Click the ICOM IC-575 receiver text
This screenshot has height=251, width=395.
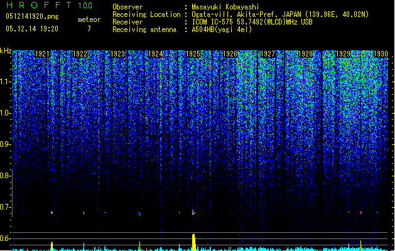(x=252, y=22)
